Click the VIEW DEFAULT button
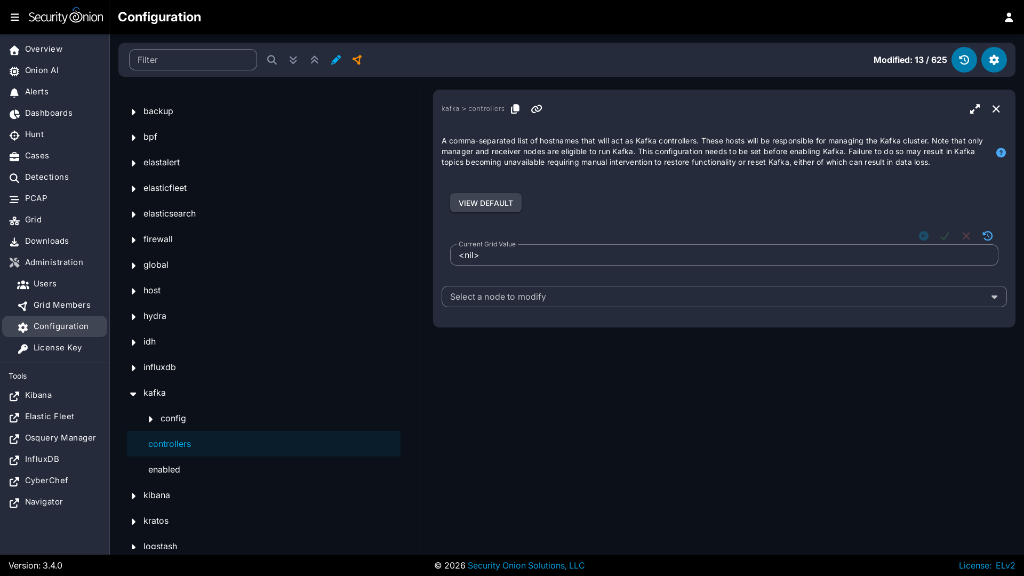This screenshot has width=1024, height=576. 486,203
